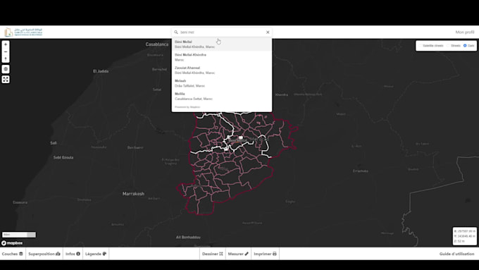Click the Mapbox logo
Viewport: 479px width, 270px height.
pyautogui.click(x=12, y=243)
